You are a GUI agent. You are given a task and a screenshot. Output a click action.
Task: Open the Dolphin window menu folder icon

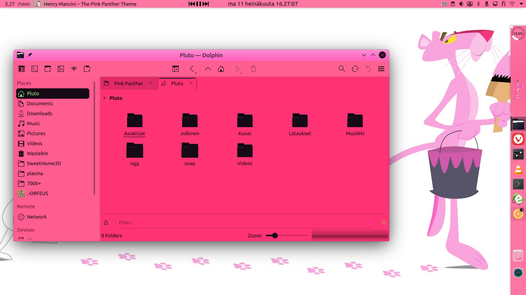point(20,55)
